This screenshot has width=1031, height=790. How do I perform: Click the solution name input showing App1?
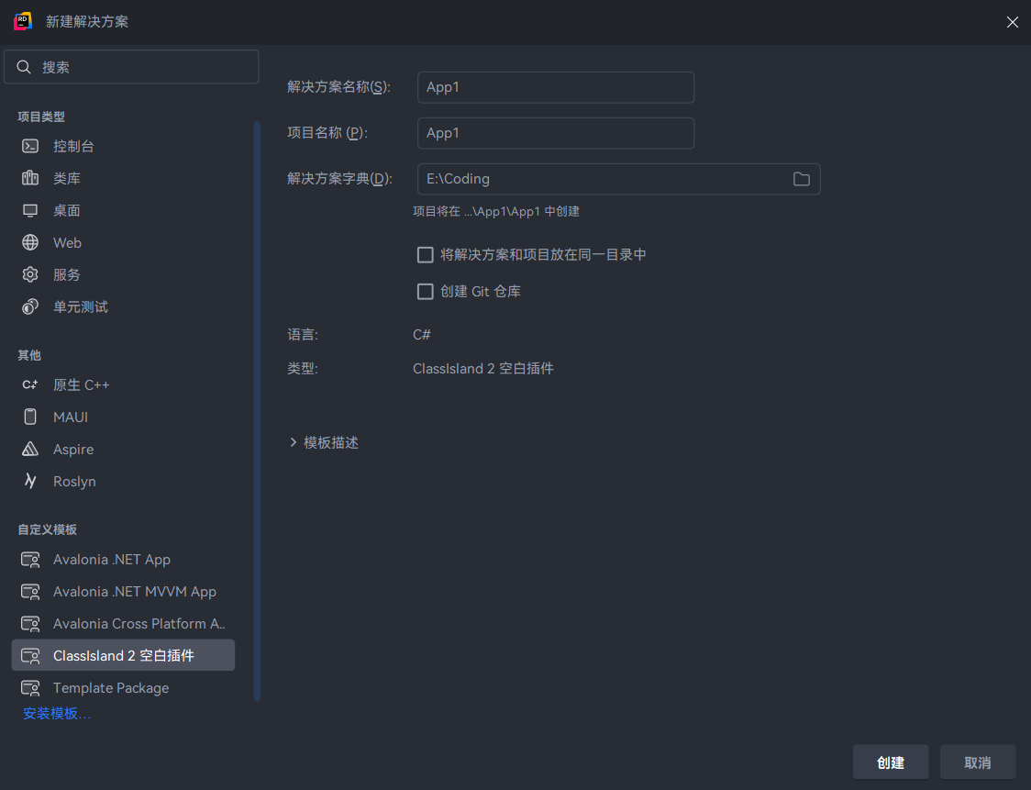555,87
